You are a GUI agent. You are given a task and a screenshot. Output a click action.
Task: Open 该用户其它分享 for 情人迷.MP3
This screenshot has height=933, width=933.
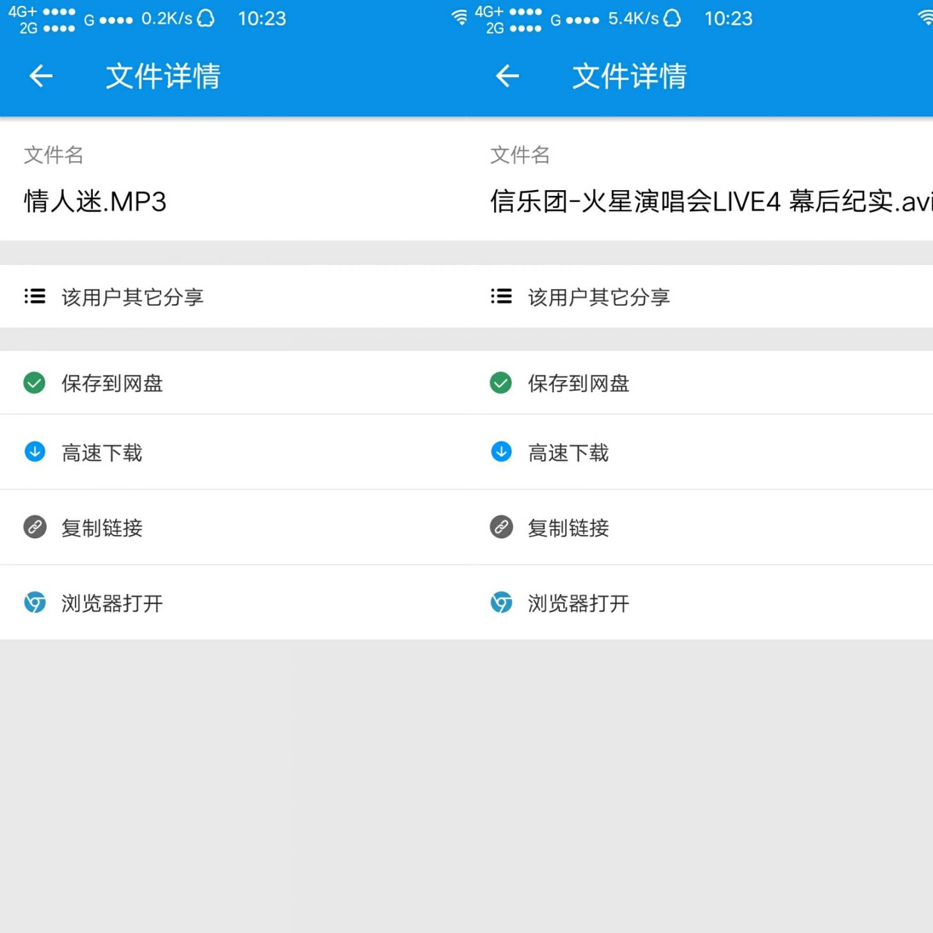coord(233,296)
